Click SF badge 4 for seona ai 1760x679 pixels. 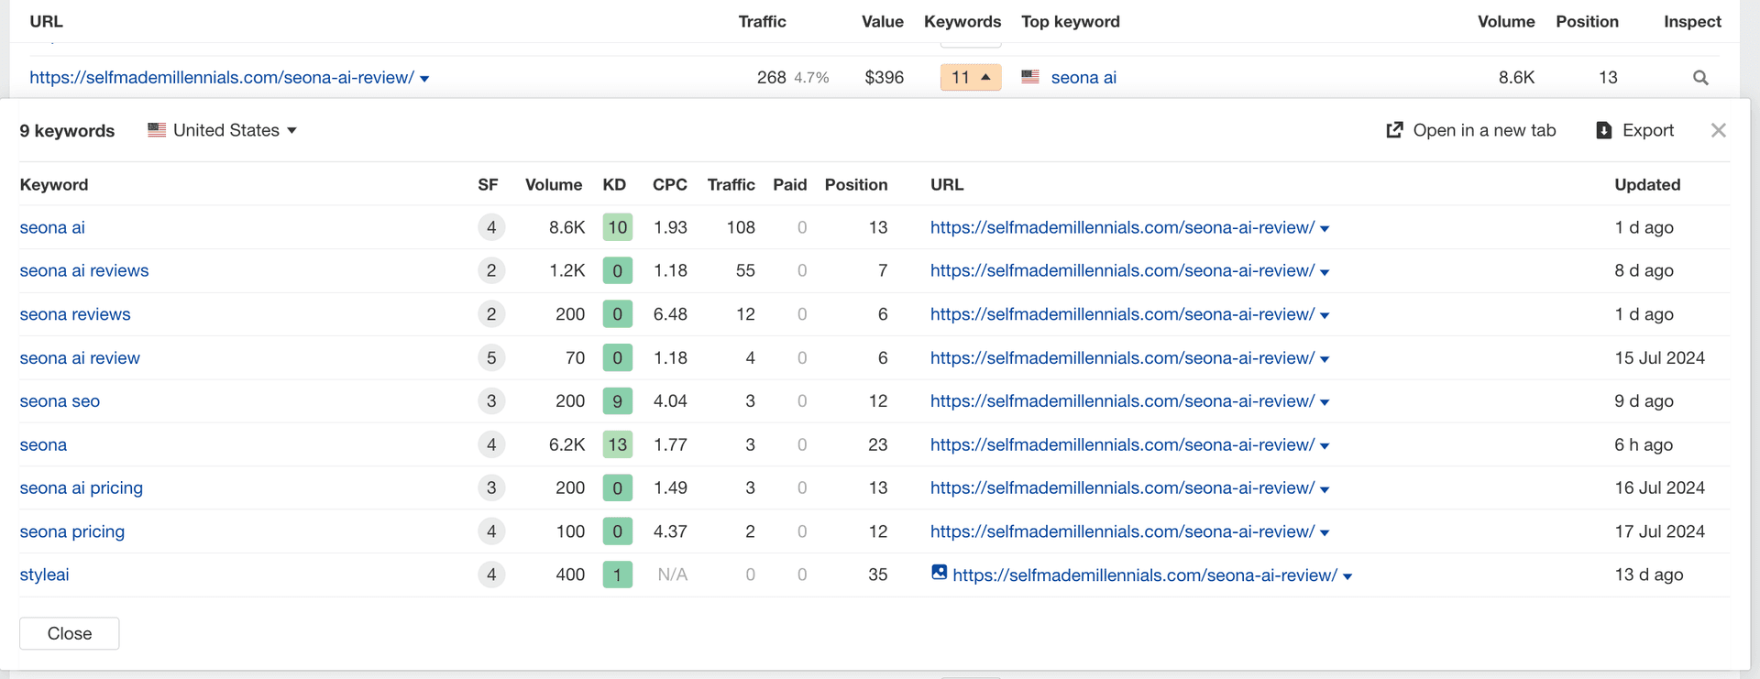tap(491, 227)
